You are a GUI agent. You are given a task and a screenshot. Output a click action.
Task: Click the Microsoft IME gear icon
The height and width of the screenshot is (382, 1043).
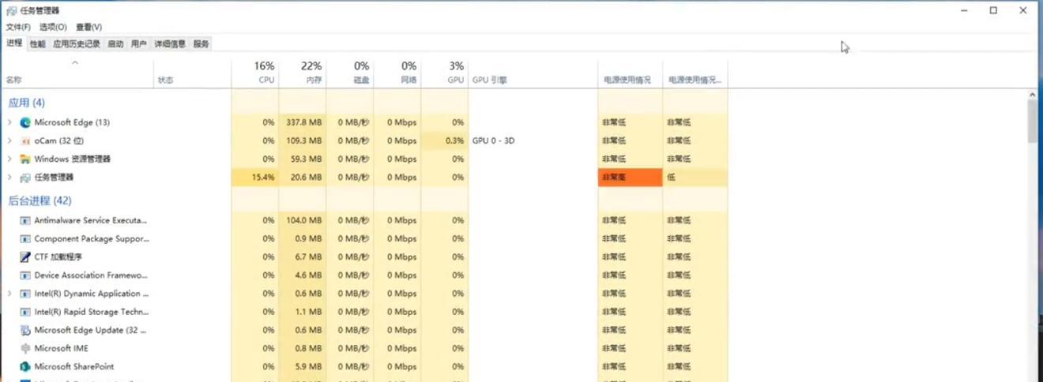tap(25, 348)
